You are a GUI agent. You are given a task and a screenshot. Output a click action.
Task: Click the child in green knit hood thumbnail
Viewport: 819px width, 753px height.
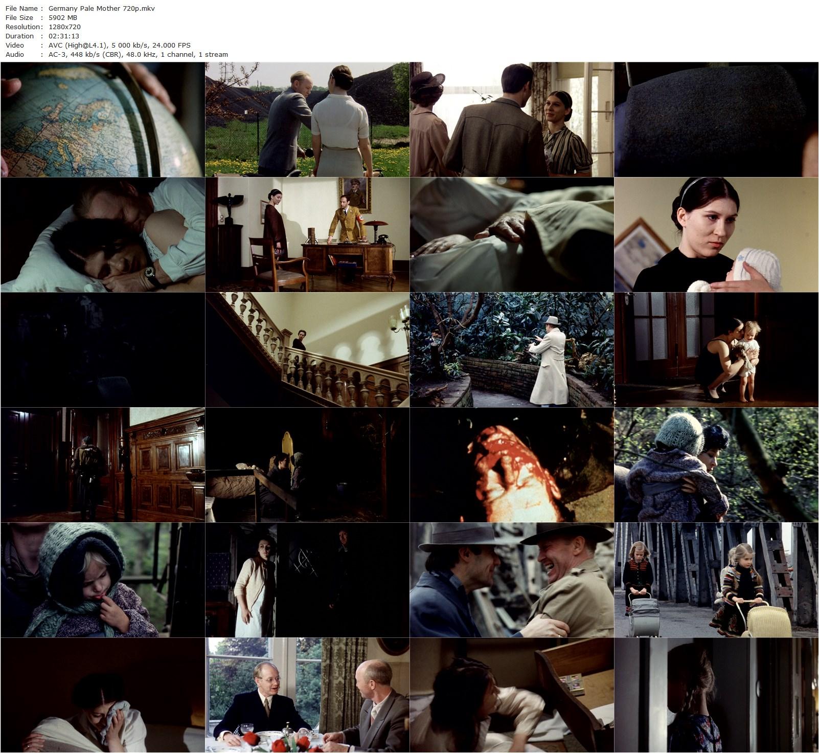click(102, 580)
